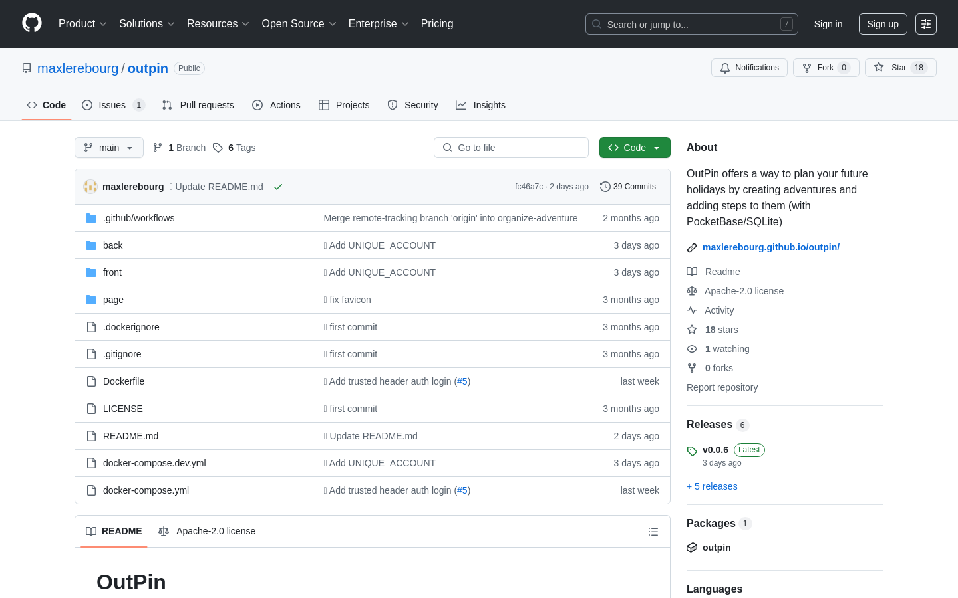The height and width of the screenshot is (598, 958).
Task: Open docker-compose.yml file
Action: (146, 490)
